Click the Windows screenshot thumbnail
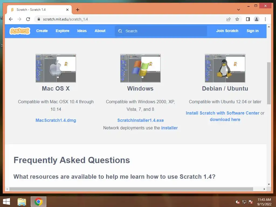Viewport: 276px width, 207px height. point(140,68)
